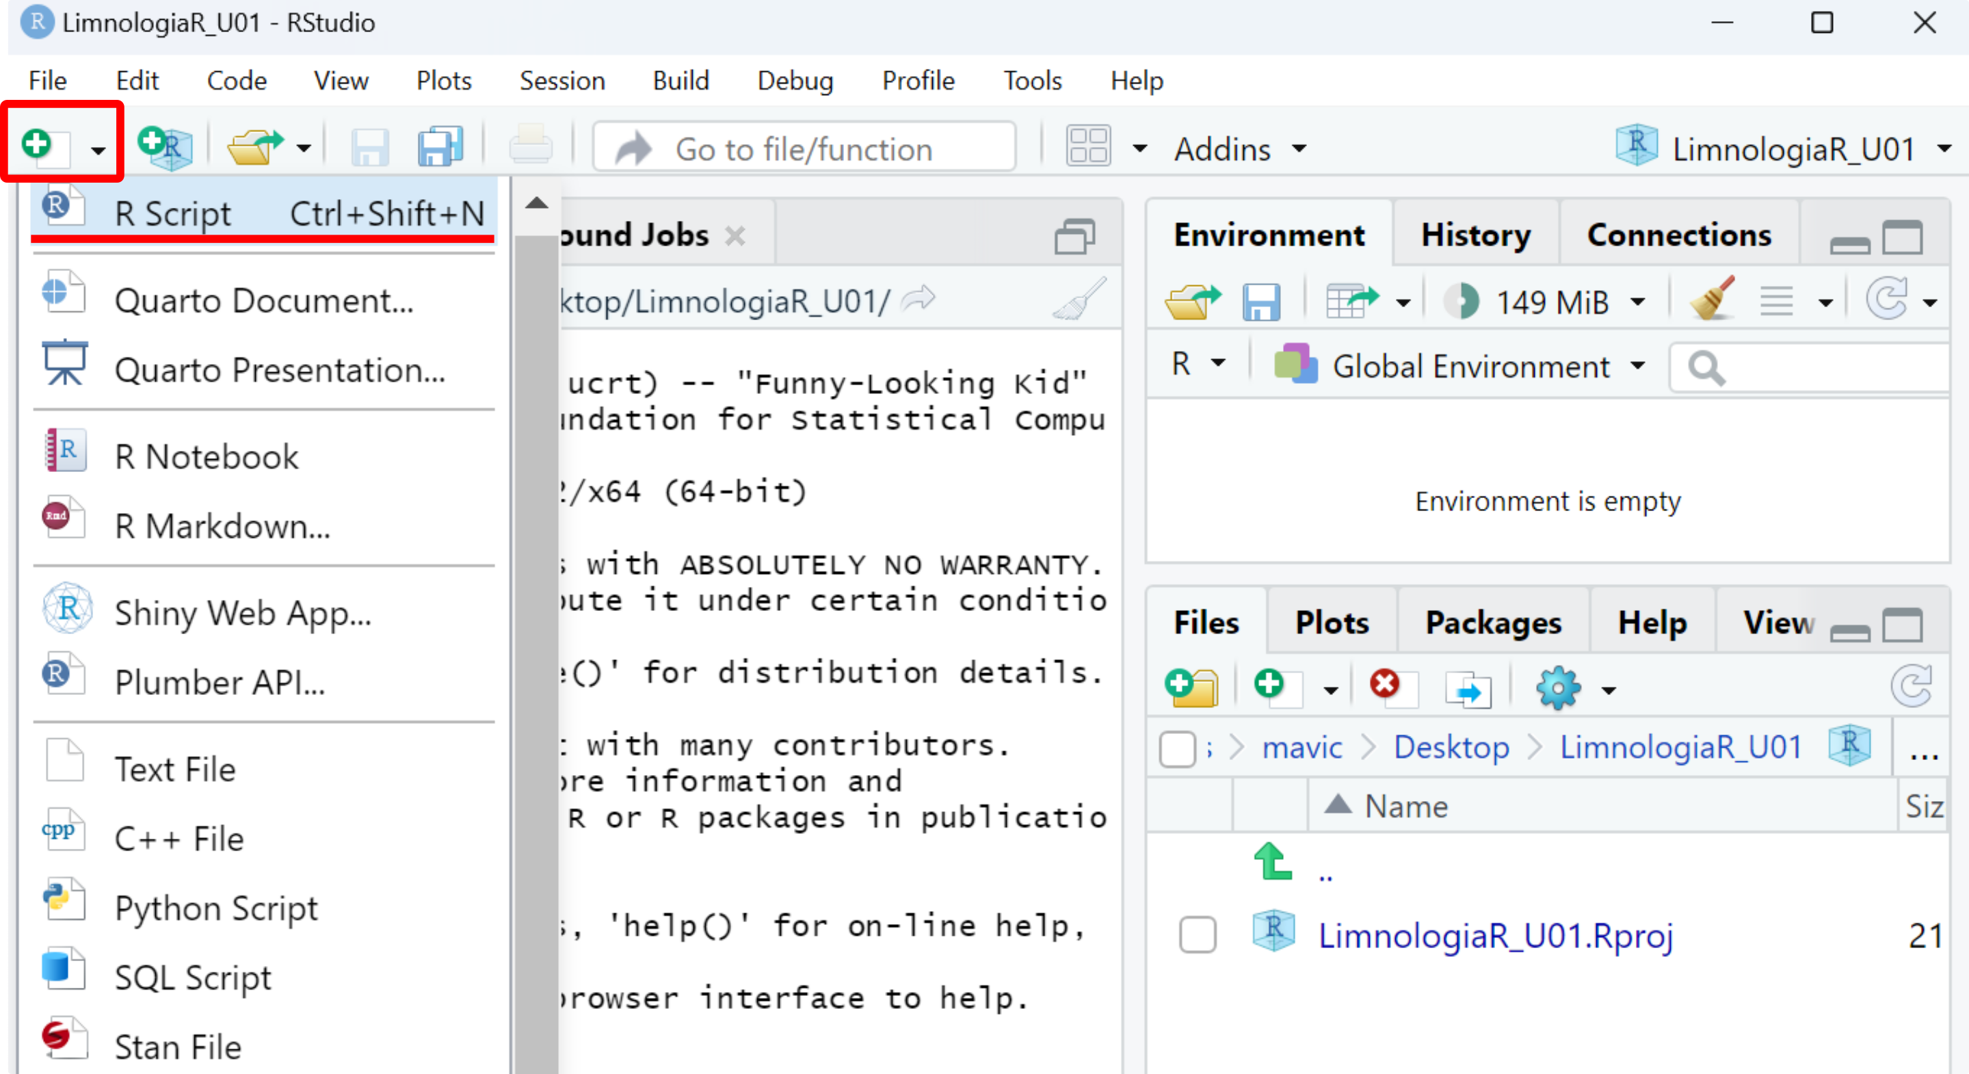Switch to the Packages tab
The image size is (1969, 1074).
coord(1493,623)
